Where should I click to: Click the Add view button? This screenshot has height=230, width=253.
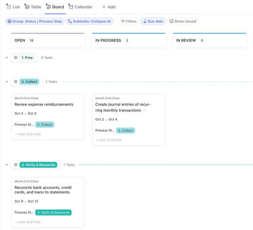click(108, 7)
